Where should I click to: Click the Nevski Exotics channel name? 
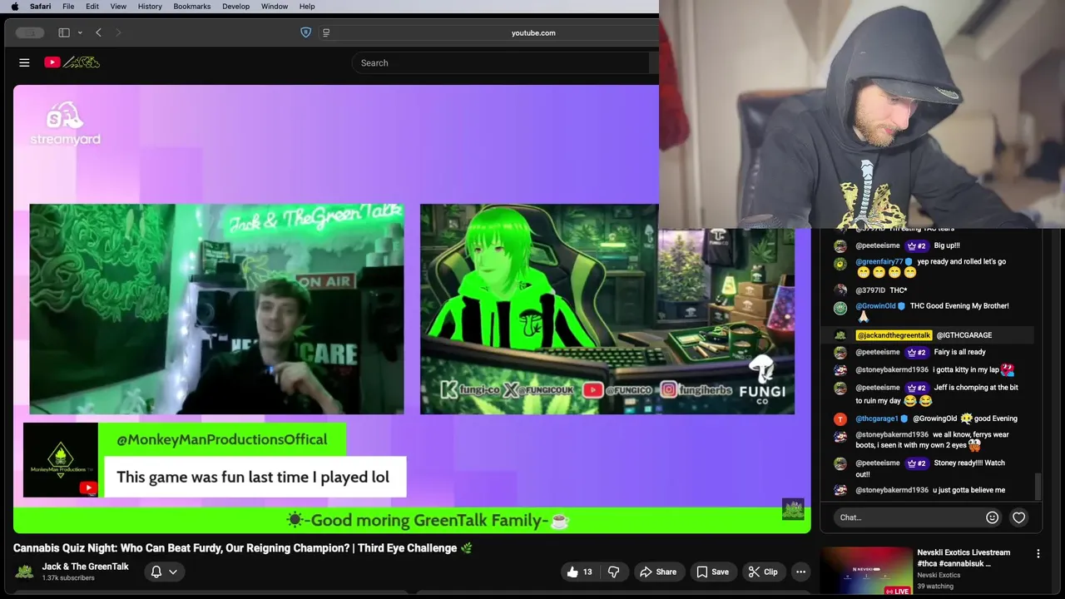click(939, 575)
